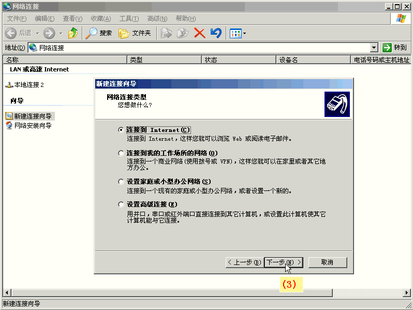The width and height of the screenshot is (413, 310).
Task: Click the Copy To folder icon
Action: point(183,33)
